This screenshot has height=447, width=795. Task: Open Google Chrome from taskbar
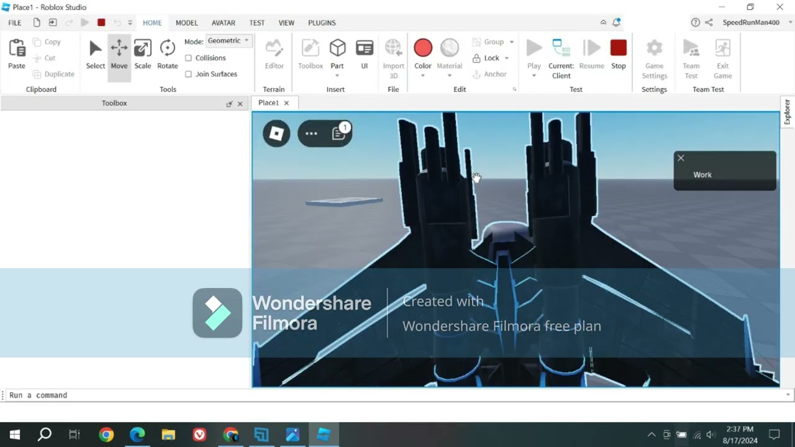click(x=106, y=435)
